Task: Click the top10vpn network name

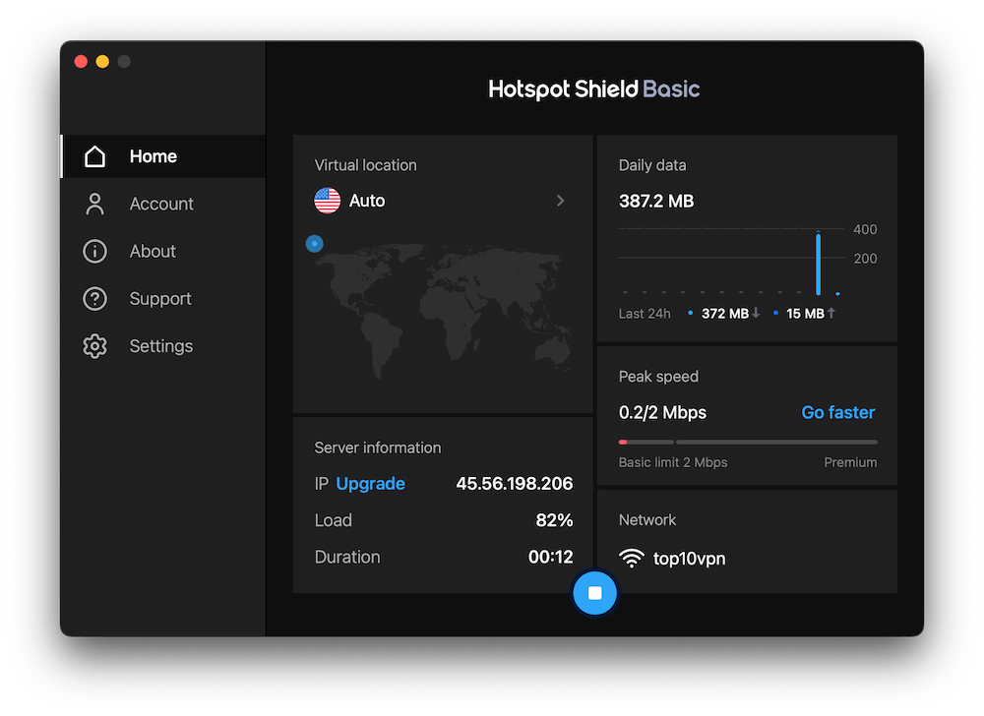Action: tap(689, 559)
